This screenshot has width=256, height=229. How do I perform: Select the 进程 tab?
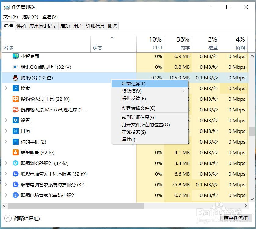(8, 26)
